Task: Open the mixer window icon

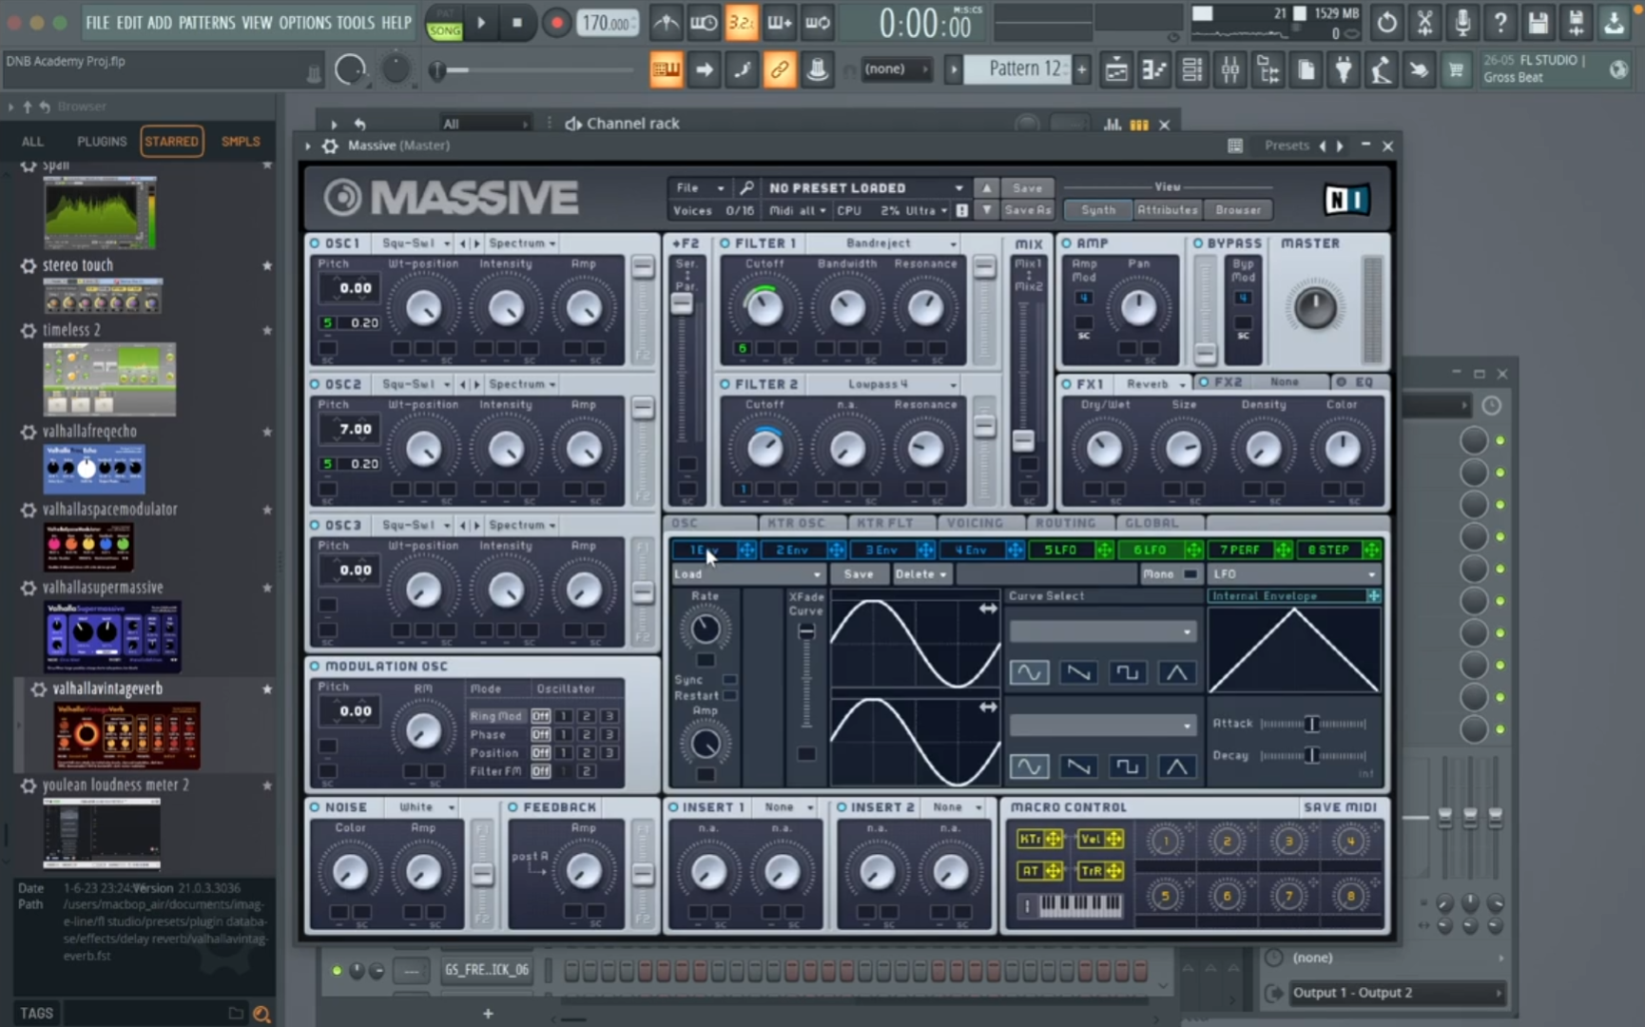Action: (1229, 69)
